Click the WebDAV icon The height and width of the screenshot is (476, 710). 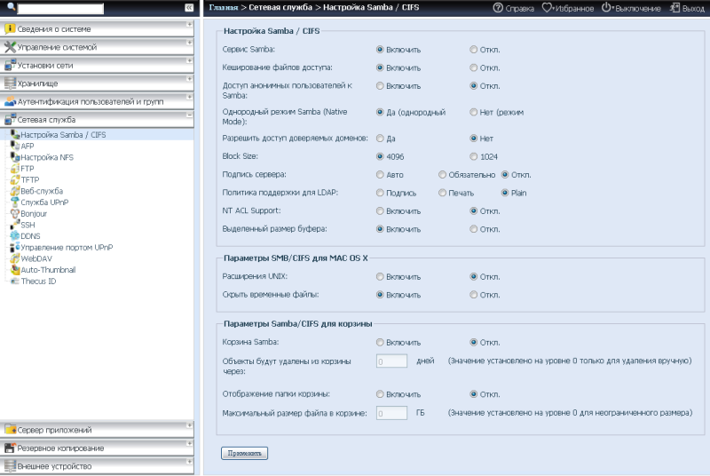click(x=15, y=258)
